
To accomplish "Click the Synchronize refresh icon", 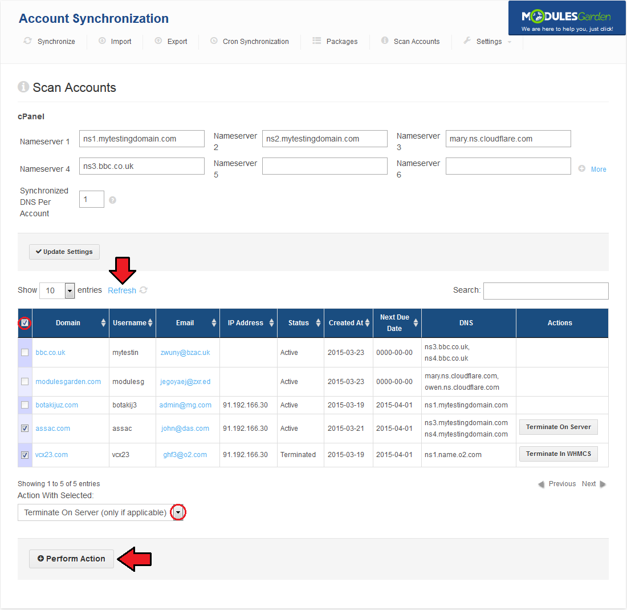I will (27, 41).
